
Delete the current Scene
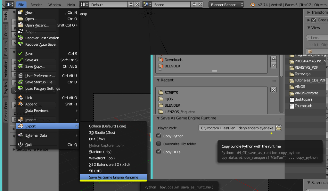click(x=200, y=4)
